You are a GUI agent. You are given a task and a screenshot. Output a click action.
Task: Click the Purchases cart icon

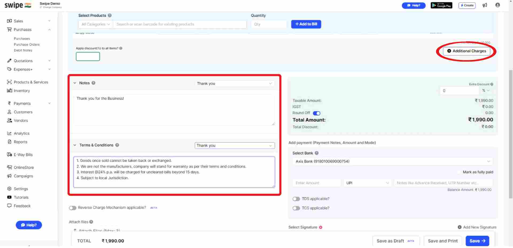click(x=9, y=29)
